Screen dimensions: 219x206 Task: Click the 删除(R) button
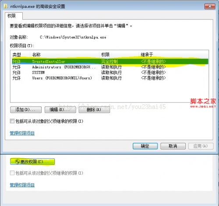pyautogui.click(x=94, y=110)
